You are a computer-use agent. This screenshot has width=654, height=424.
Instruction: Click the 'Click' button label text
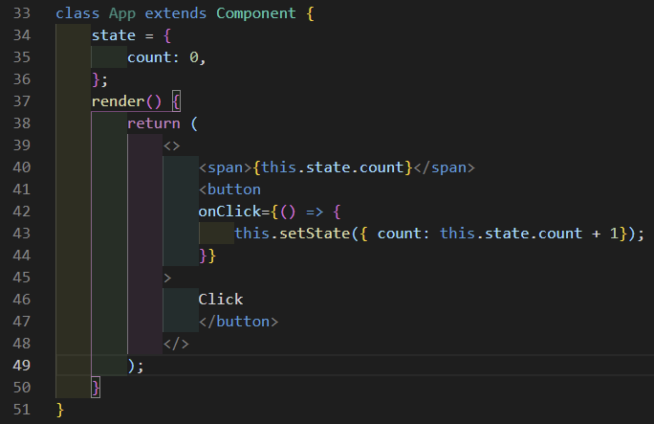click(x=221, y=300)
